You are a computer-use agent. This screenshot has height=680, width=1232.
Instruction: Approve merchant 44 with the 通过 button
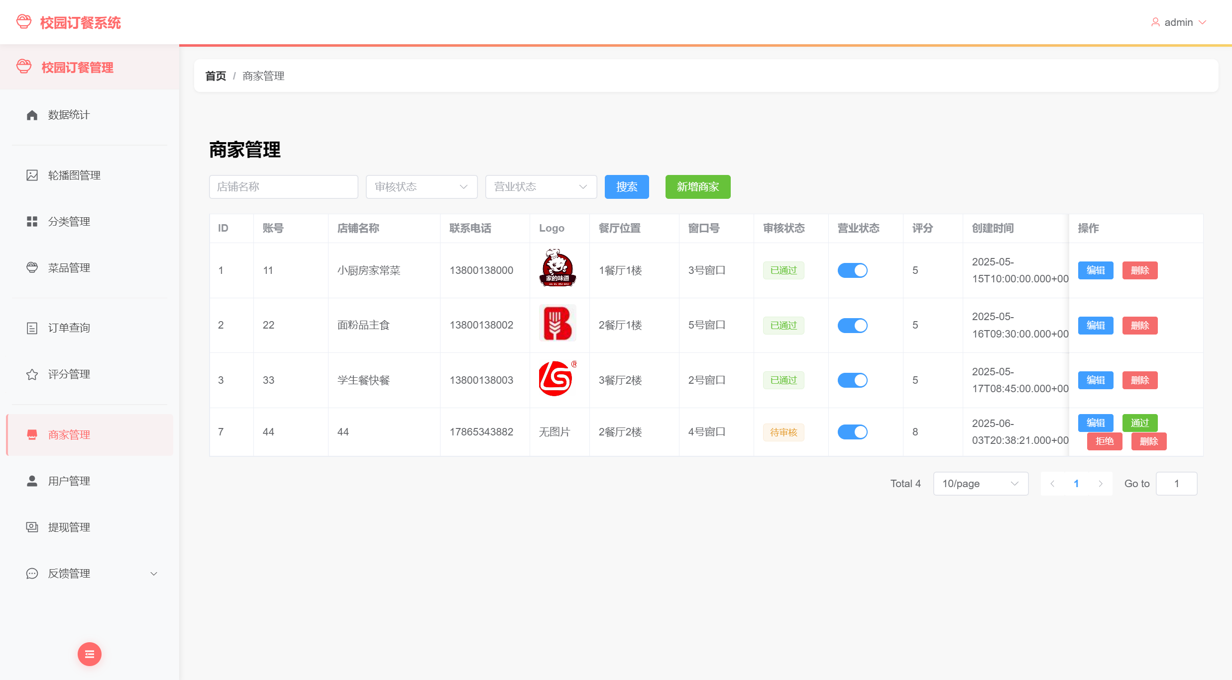coord(1139,423)
